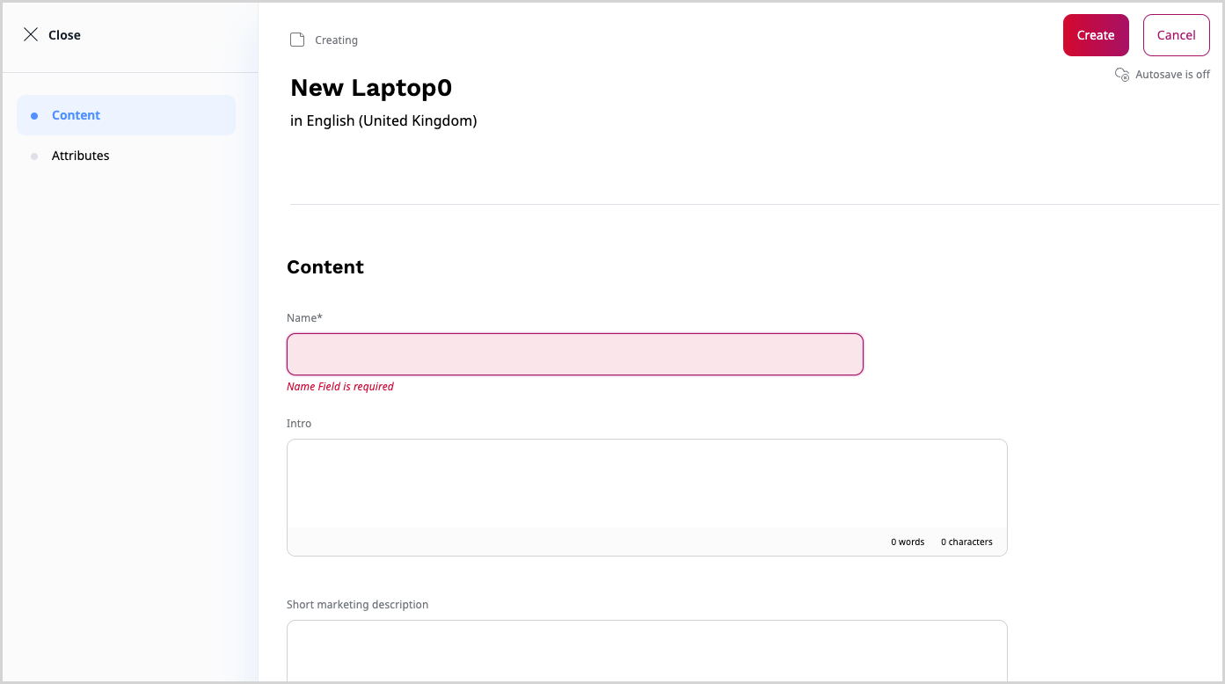Focus the Name input field
The width and height of the screenshot is (1225, 684).
574,354
